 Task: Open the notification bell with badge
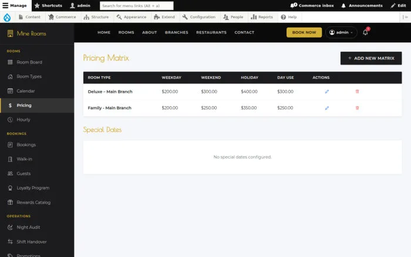pyautogui.click(x=365, y=32)
